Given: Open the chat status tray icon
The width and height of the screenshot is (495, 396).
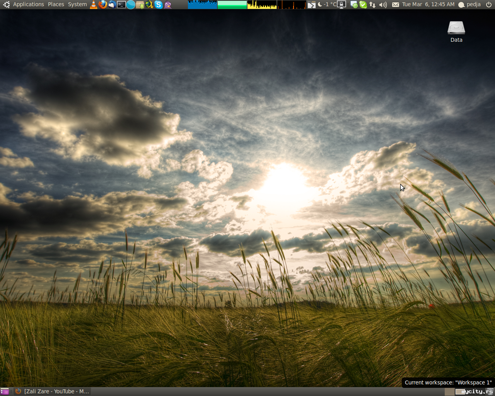Looking at the screenshot, I should click(x=354, y=5).
